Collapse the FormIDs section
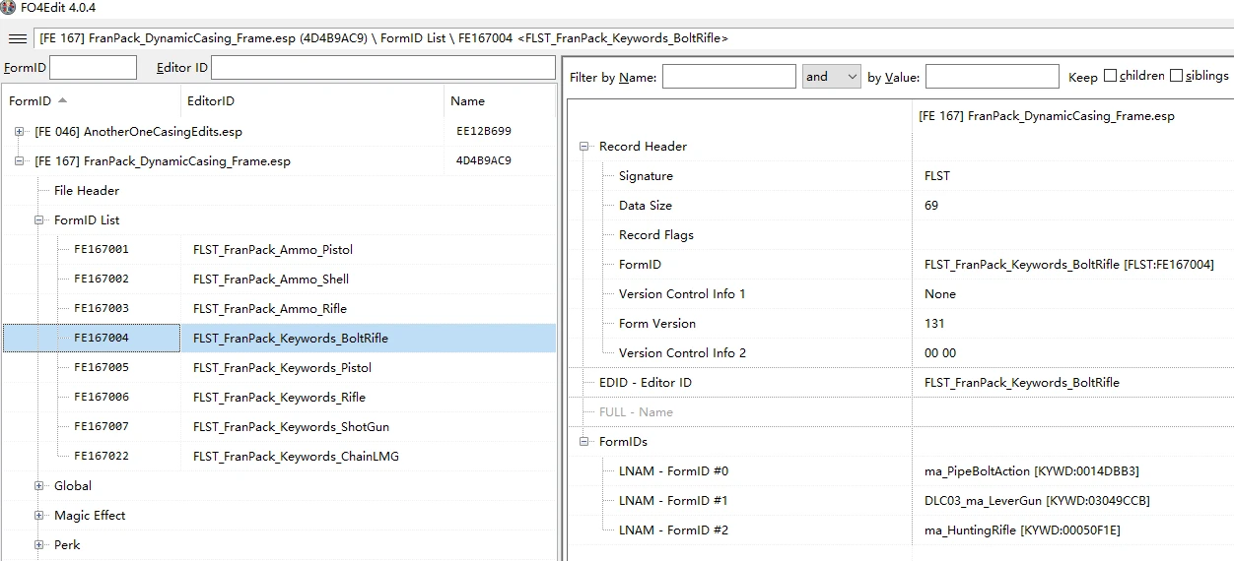 coord(584,441)
